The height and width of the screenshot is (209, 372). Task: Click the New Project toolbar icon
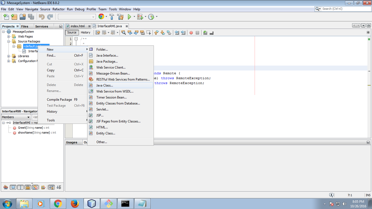[x=14, y=17]
